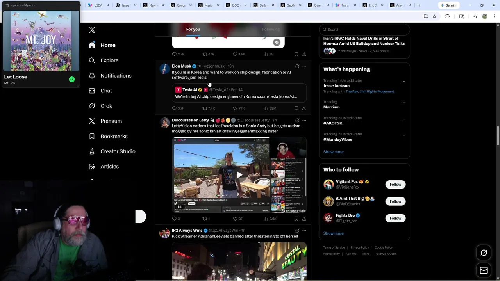
Task: Open Creator Studio
Action: click(112, 151)
